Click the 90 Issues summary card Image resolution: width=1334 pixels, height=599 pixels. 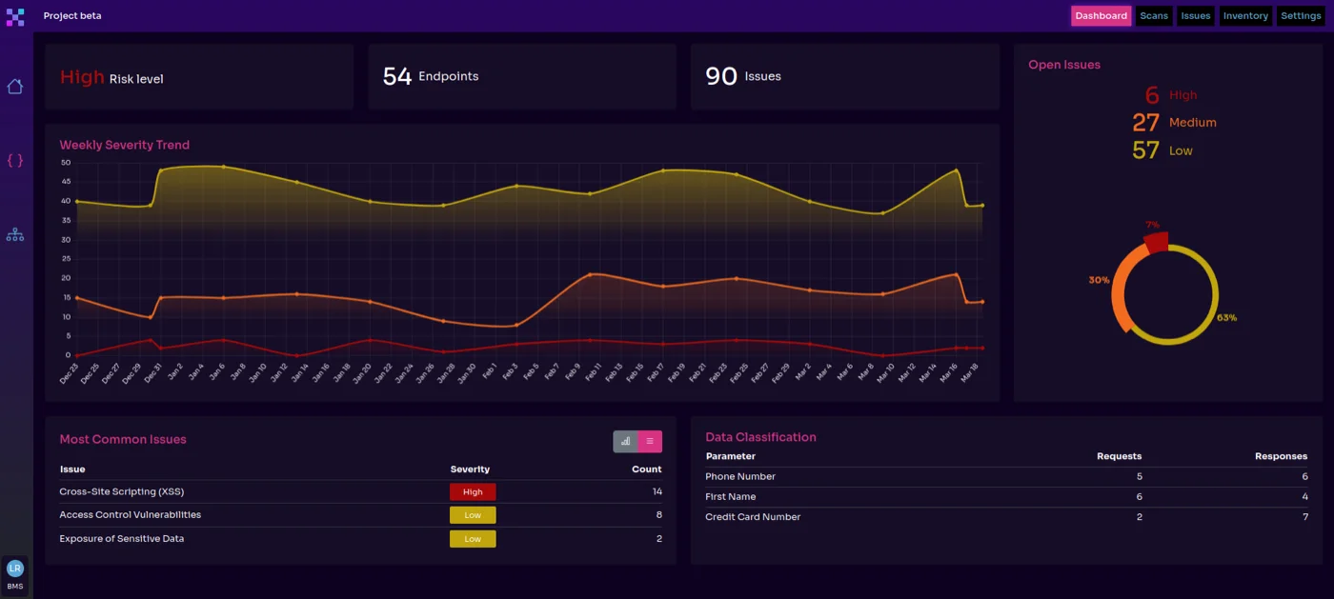tap(844, 75)
